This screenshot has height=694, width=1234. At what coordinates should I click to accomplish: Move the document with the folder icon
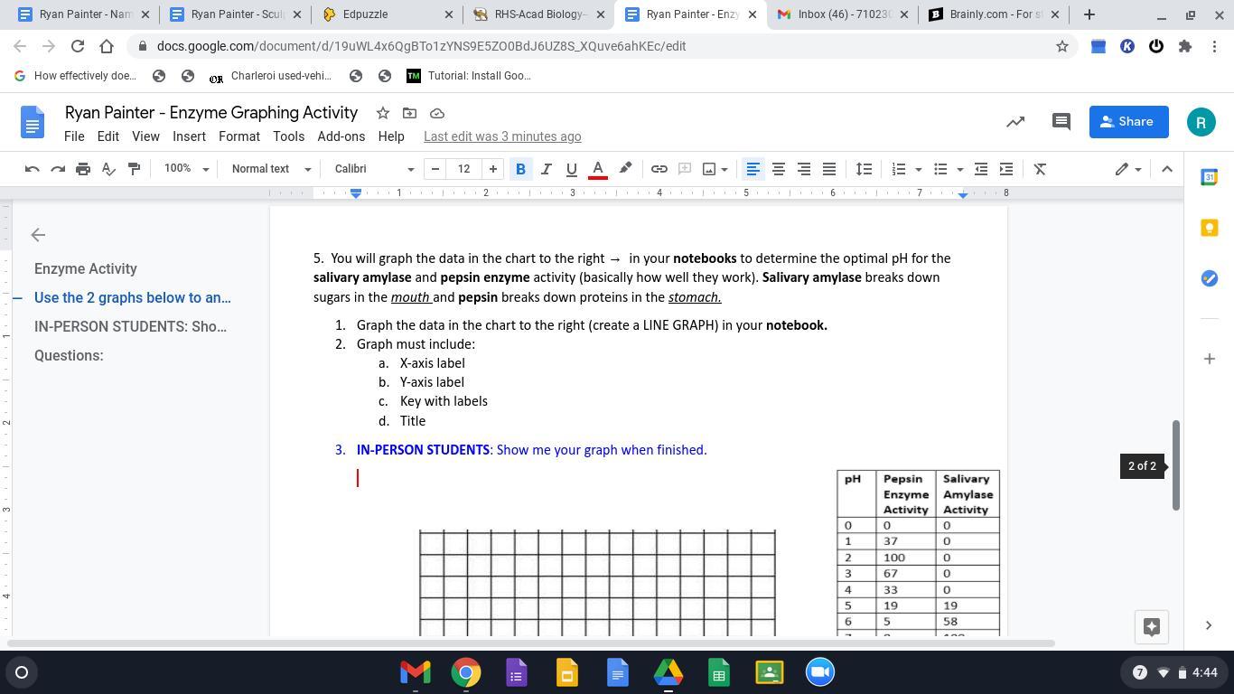pyautogui.click(x=410, y=113)
